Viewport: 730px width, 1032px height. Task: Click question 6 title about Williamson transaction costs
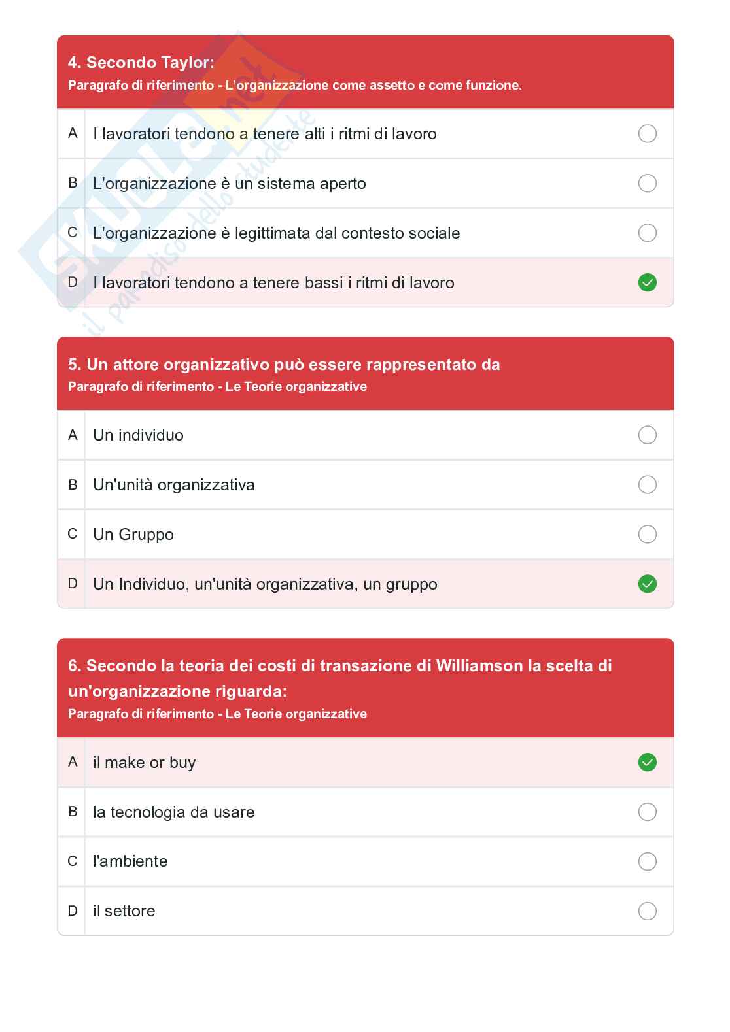click(x=339, y=678)
